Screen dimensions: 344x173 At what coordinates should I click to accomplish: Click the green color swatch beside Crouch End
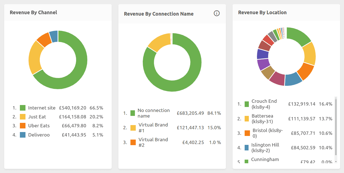click(246, 104)
